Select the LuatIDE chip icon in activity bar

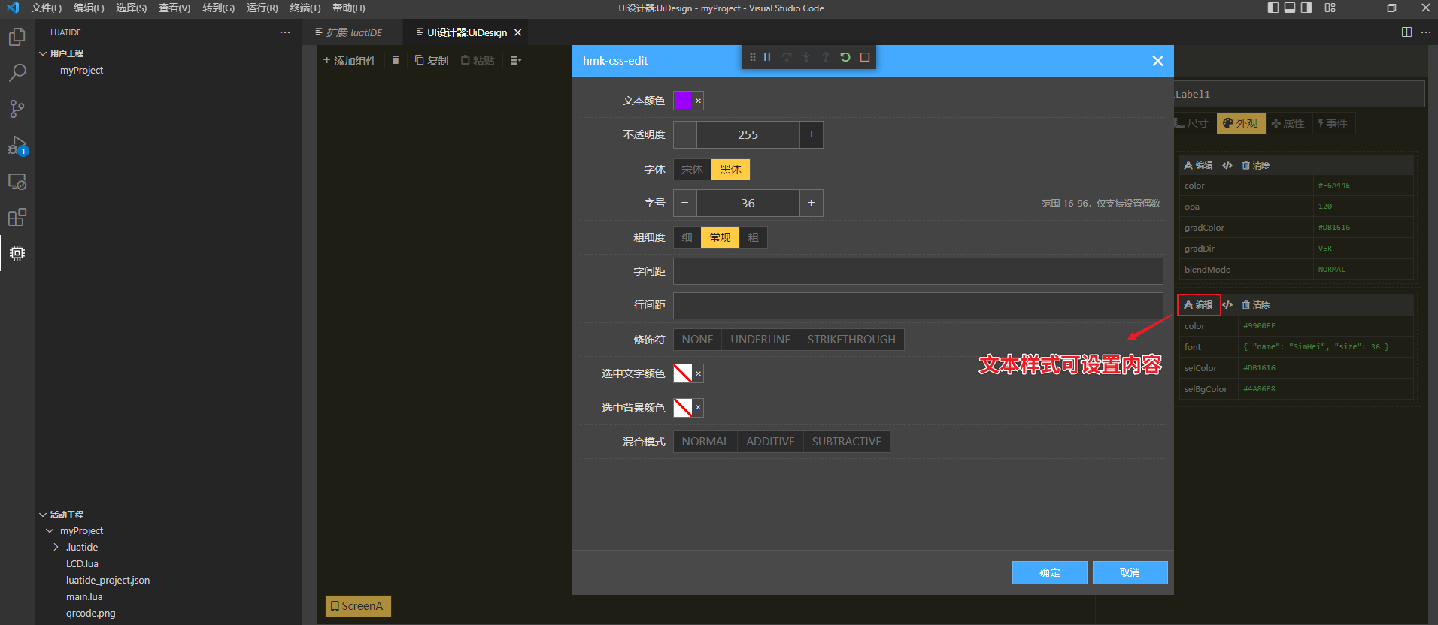pyautogui.click(x=17, y=253)
